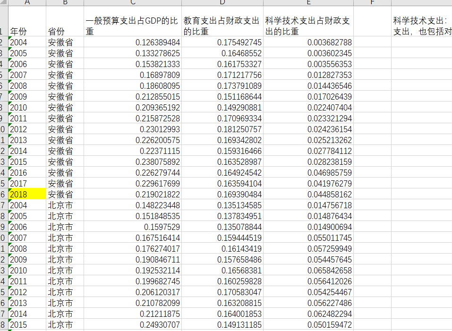The height and width of the screenshot is (331, 452).
Task: Select cell with value 0.126389484
Action: (133, 42)
